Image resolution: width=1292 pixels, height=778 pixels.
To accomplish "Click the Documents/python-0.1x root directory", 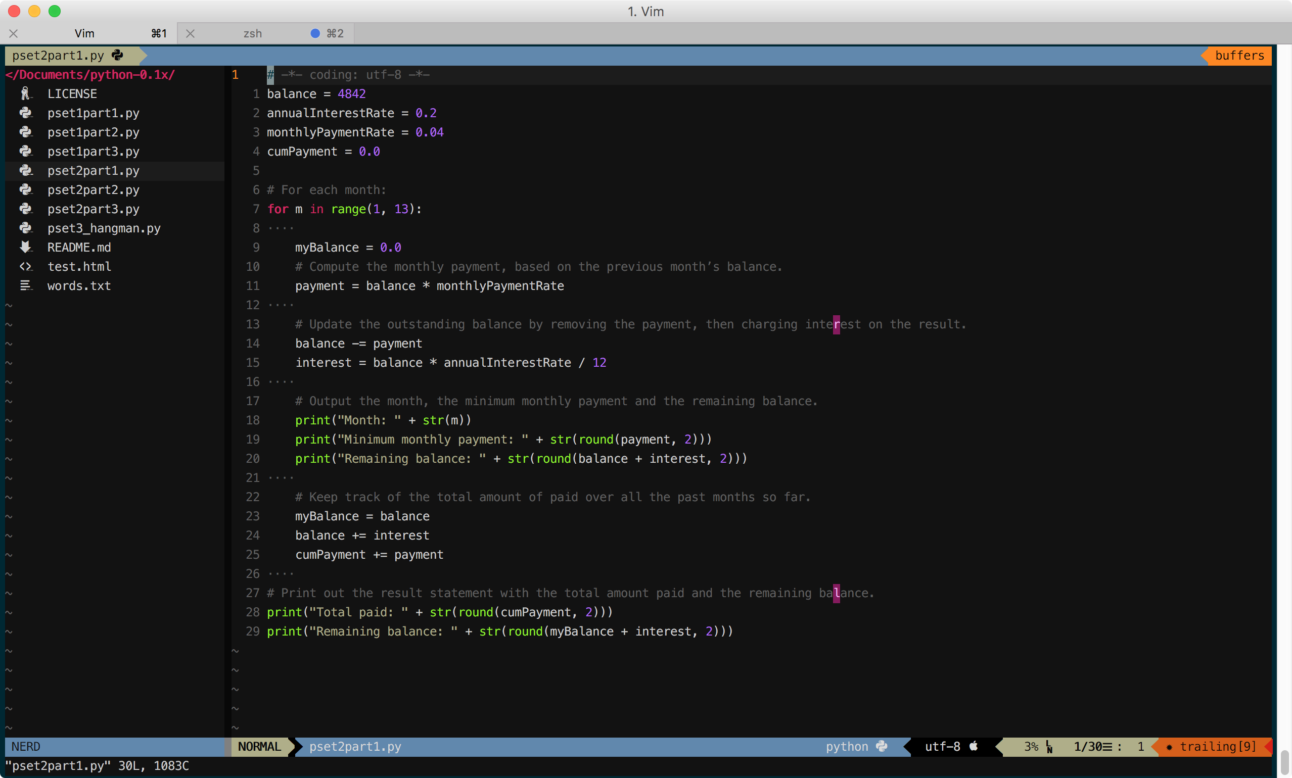I will (x=90, y=74).
